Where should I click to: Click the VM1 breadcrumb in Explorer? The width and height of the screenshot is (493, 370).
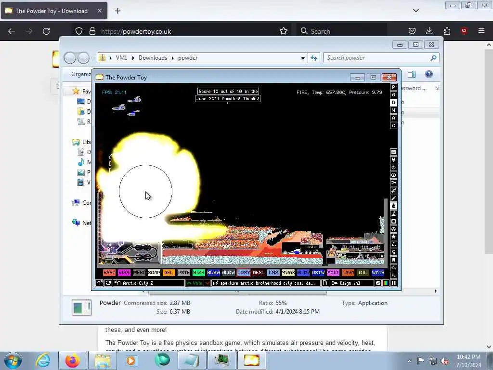click(121, 58)
